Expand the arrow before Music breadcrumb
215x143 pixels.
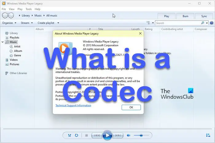(32, 15)
